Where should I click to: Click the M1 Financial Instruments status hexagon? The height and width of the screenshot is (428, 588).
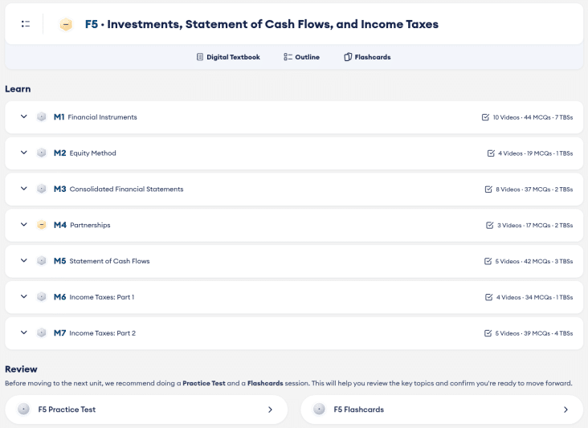[42, 117]
